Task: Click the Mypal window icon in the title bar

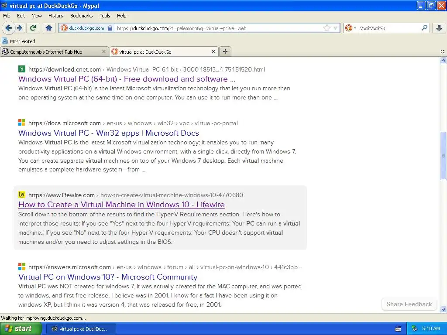Action: click(4, 5)
